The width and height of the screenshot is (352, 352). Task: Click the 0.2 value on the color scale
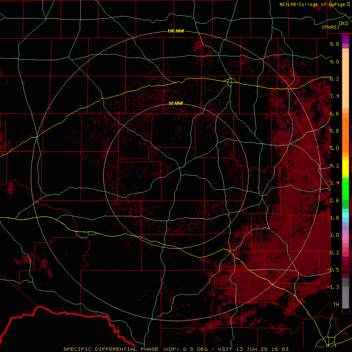334,253
